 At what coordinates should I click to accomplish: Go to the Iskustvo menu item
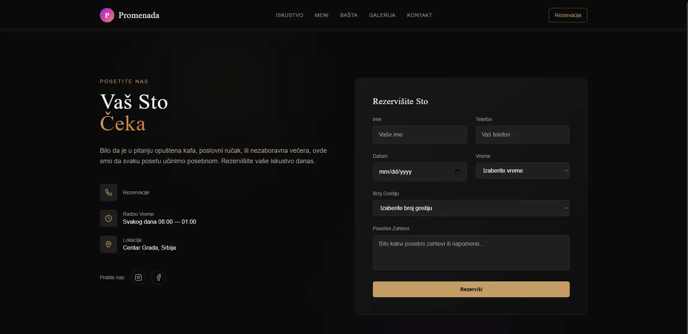coord(289,15)
